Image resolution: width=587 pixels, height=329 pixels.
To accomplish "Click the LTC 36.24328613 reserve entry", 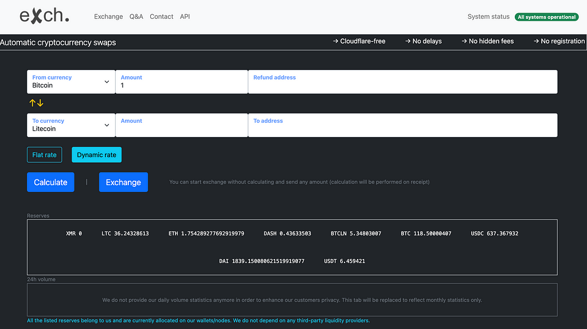I will 125,233.
